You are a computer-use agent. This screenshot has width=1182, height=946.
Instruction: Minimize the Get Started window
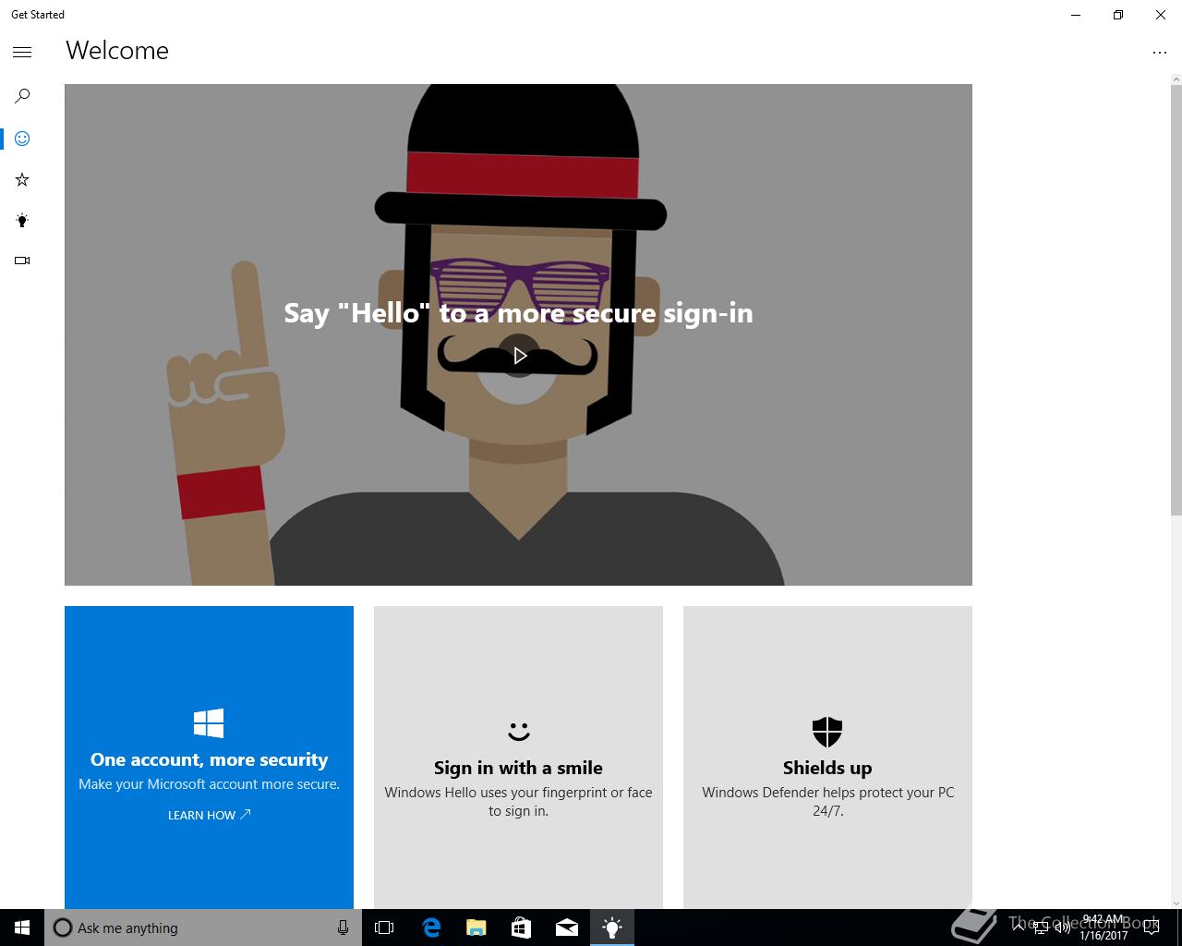(x=1076, y=15)
